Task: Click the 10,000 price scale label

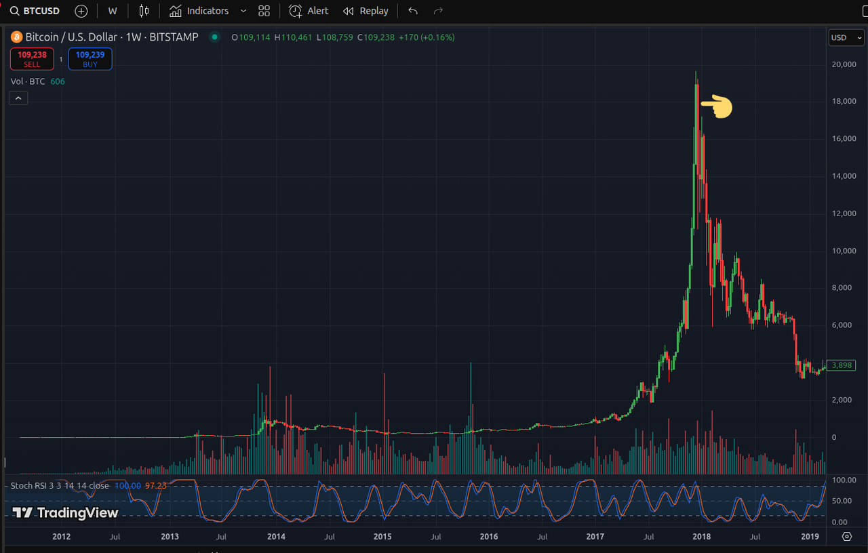Action: tap(844, 251)
